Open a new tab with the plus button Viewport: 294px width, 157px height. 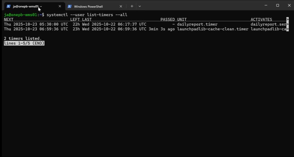tap(132, 6)
